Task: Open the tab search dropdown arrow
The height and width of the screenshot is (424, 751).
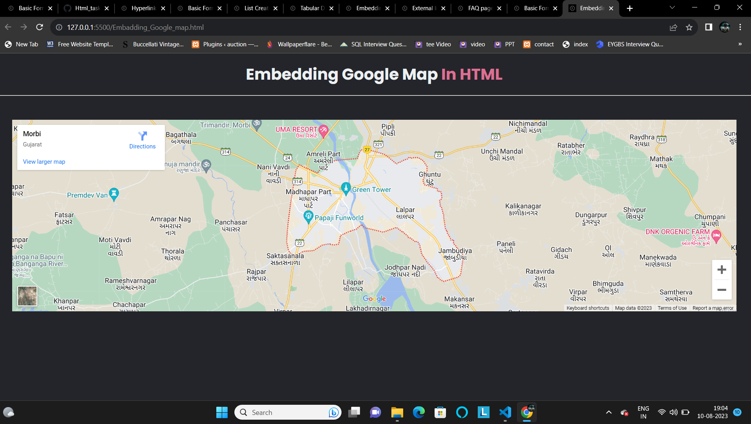Action: click(672, 8)
